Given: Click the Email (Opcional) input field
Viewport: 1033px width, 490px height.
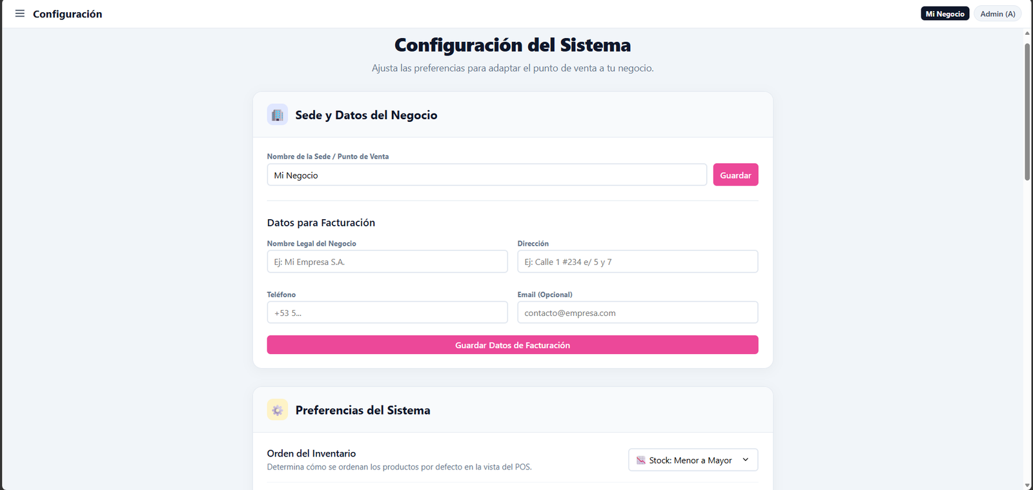Looking at the screenshot, I should 637,313.
